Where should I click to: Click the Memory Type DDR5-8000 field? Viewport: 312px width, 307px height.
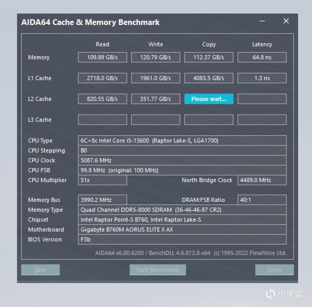coord(182,210)
